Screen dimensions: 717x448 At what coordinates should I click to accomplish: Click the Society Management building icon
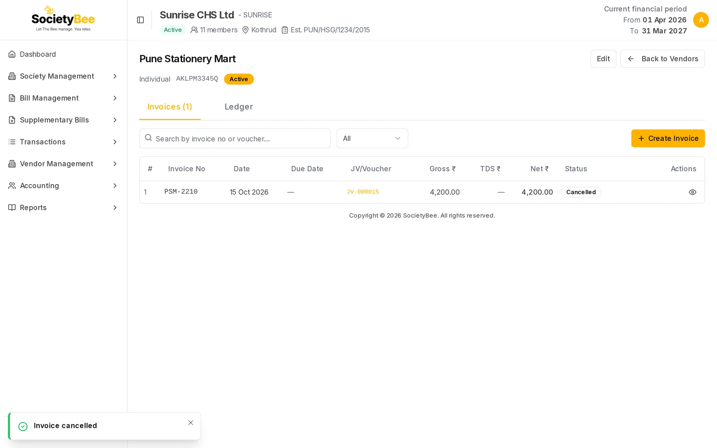[12, 76]
